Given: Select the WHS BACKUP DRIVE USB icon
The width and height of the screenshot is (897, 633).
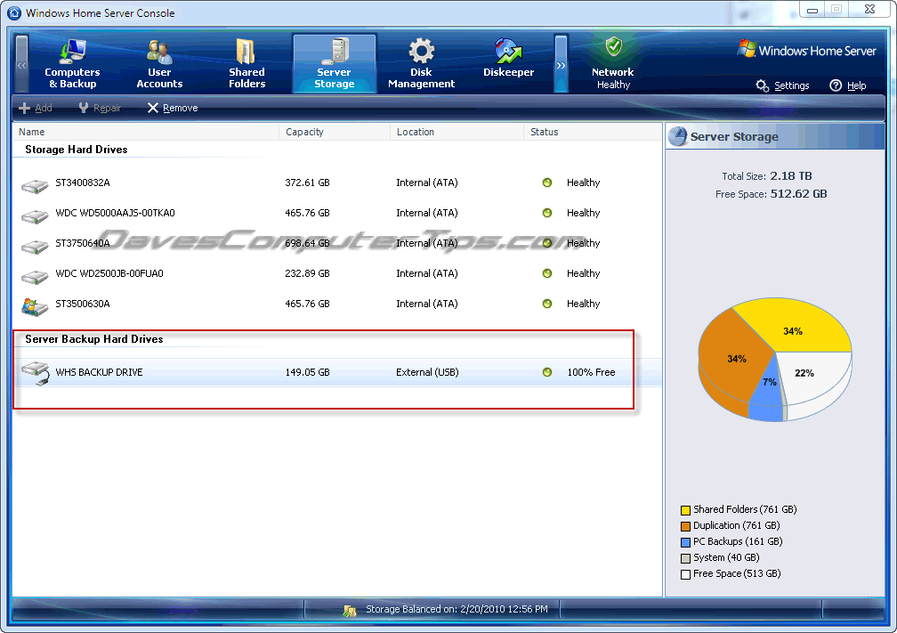Looking at the screenshot, I should [36, 373].
